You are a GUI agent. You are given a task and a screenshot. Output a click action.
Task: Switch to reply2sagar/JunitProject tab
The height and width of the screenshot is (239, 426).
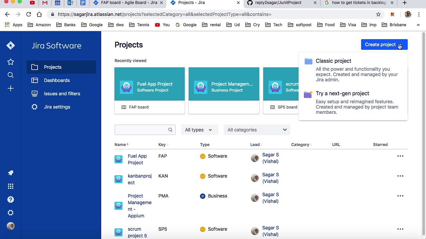point(282,3)
